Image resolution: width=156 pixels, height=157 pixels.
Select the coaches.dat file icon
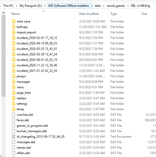coord(14,114)
